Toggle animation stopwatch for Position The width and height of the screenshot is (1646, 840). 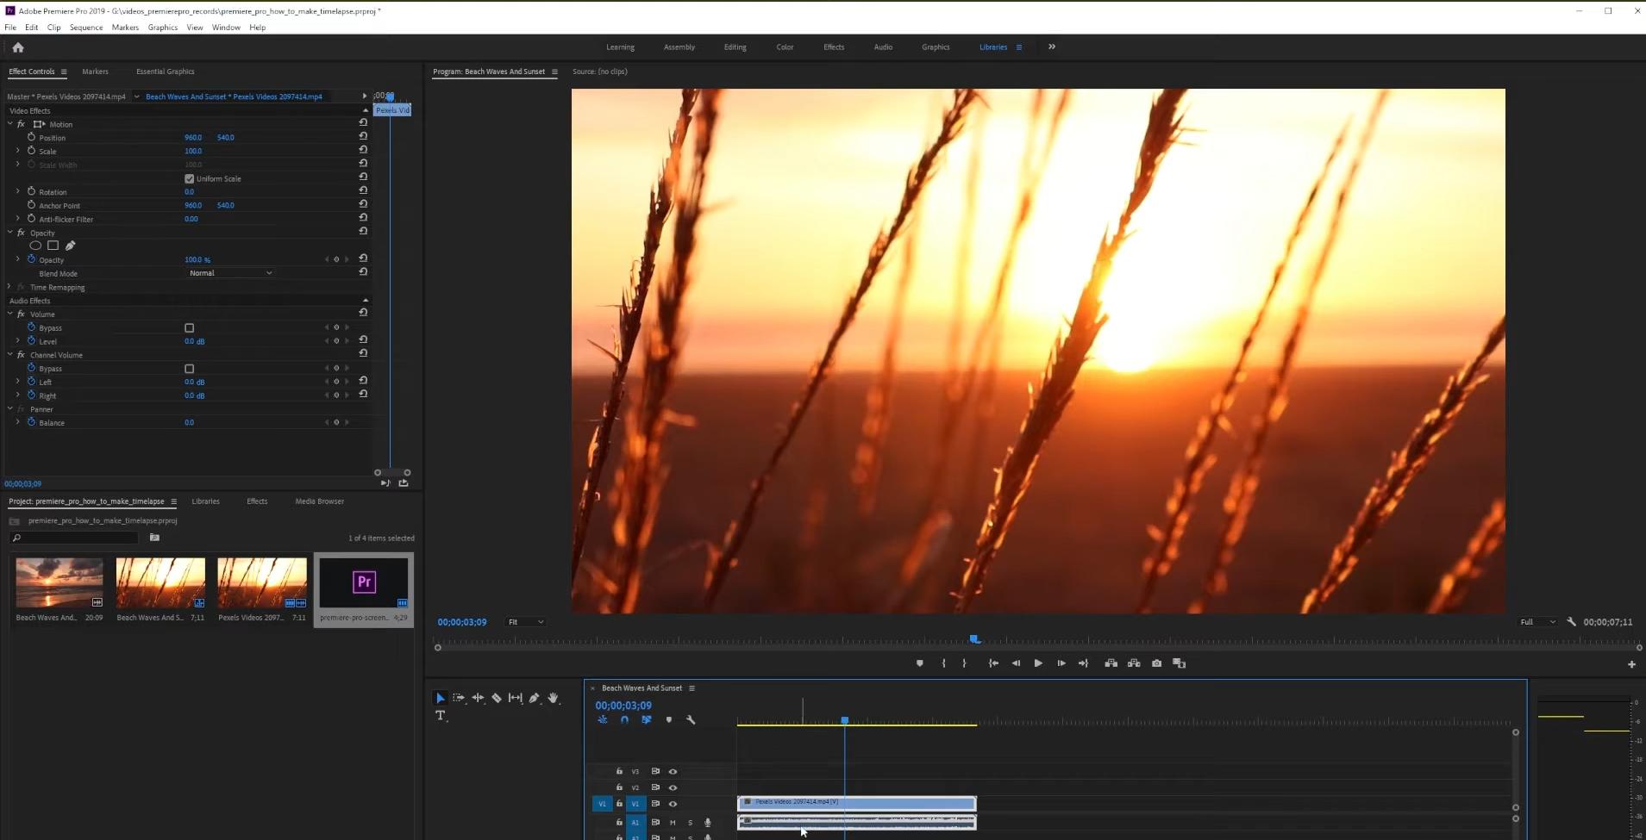pyautogui.click(x=31, y=137)
